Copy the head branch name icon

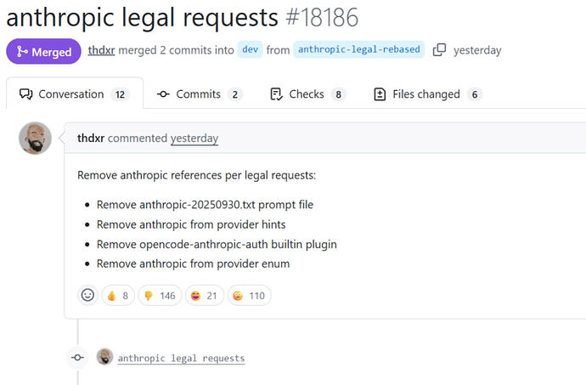click(x=440, y=50)
